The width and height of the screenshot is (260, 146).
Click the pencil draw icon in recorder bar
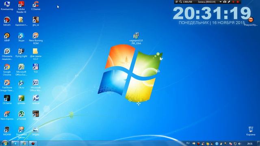click(x=229, y=2)
